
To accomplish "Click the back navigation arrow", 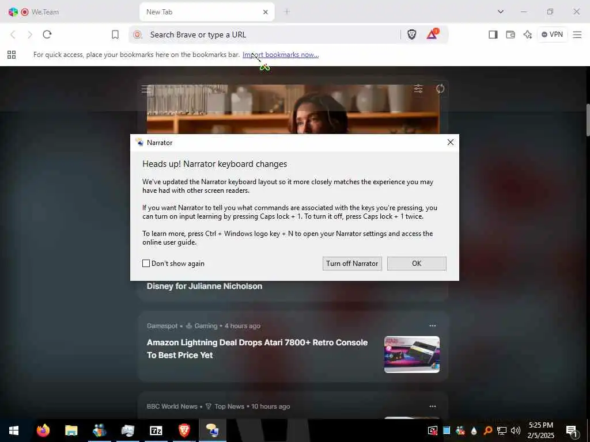I will (13, 35).
